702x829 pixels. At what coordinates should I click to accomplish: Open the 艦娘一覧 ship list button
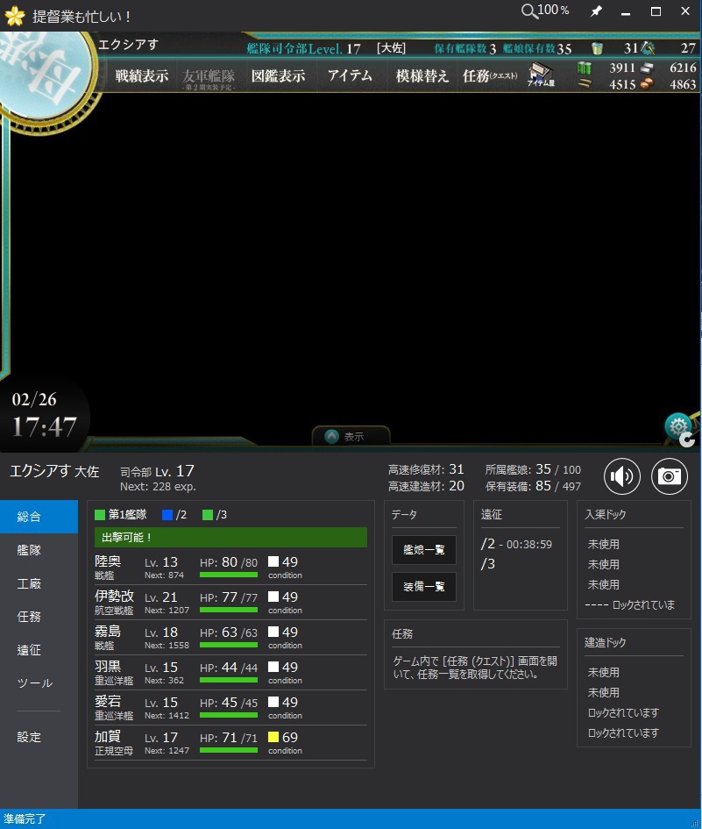[423, 550]
